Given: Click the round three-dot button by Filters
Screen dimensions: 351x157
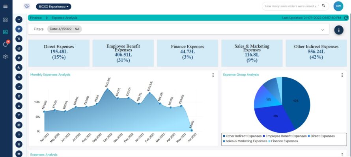Looking at the screenshot, I should (338, 30).
